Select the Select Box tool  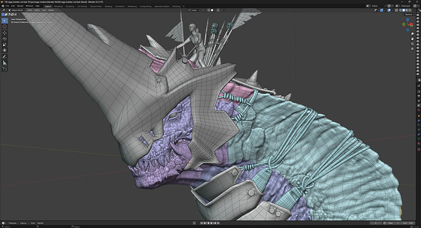pos(4,21)
